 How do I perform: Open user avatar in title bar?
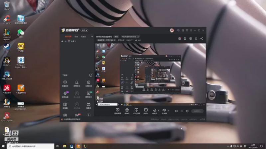(172, 30)
